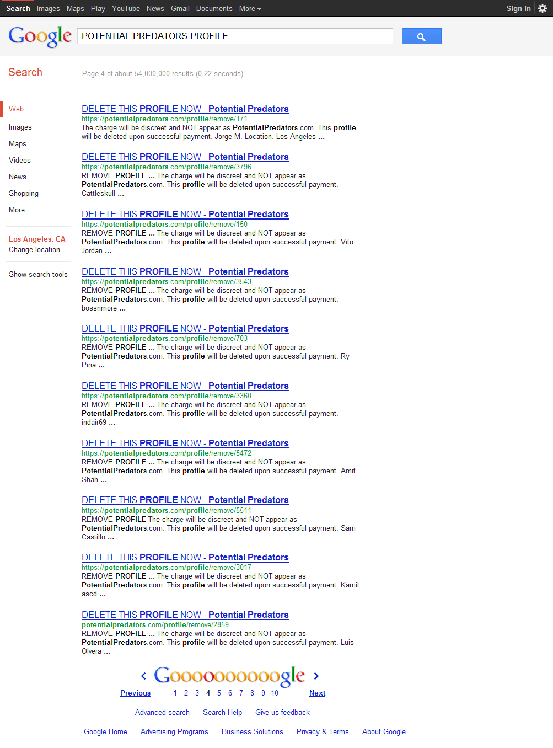The image size is (553, 748).
Task: Click the Los Angeles, CA location text
Action: coord(37,239)
